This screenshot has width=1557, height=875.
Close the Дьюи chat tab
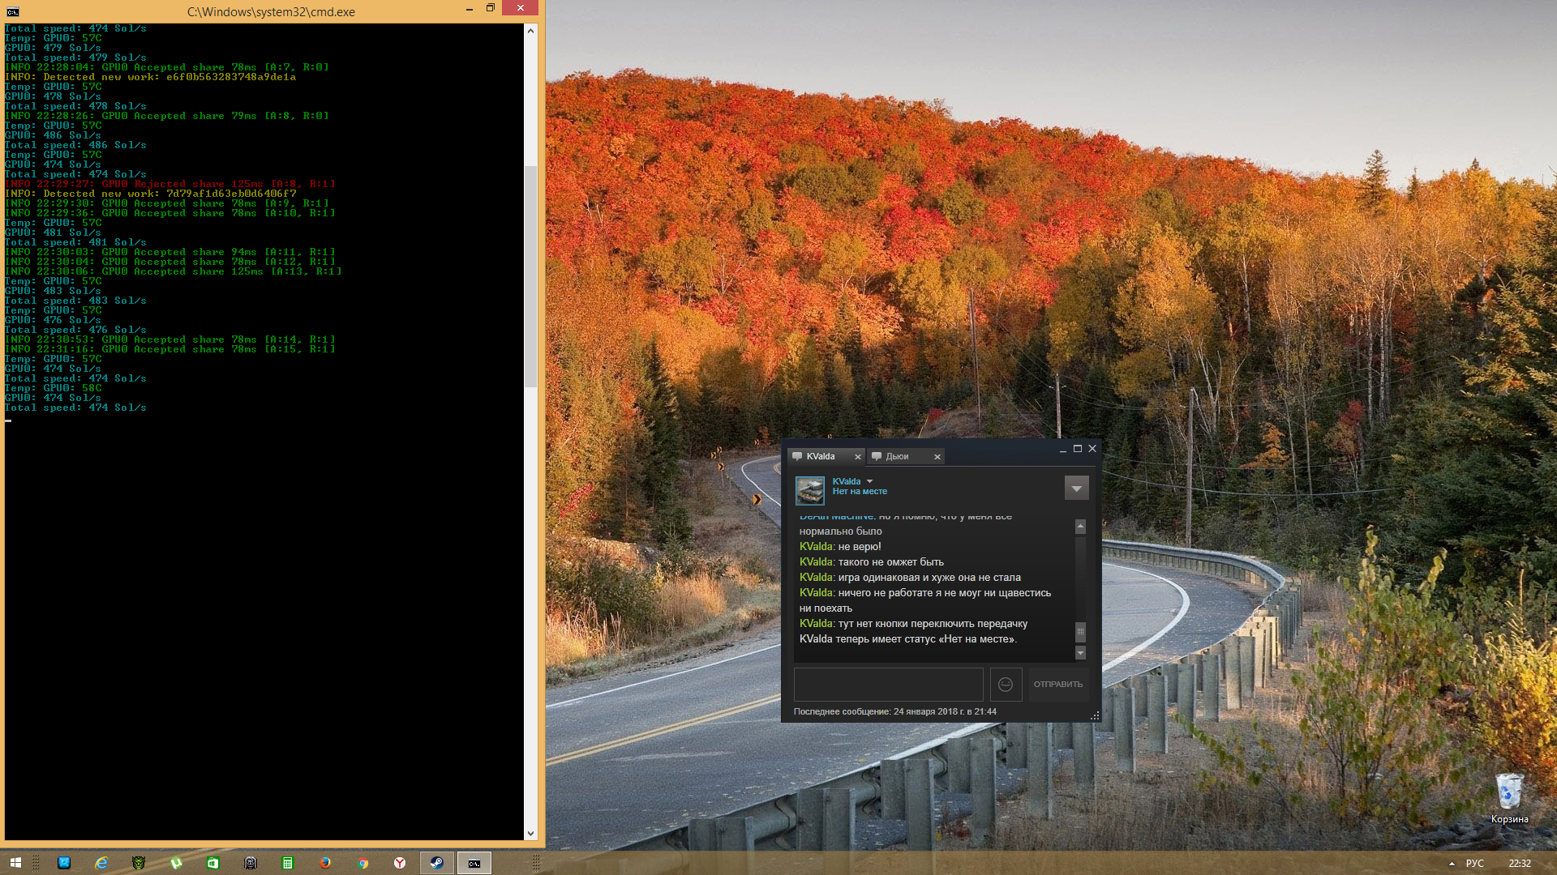tap(937, 457)
